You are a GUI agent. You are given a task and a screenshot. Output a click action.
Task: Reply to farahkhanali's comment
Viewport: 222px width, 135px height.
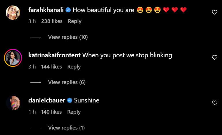[74, 21]
